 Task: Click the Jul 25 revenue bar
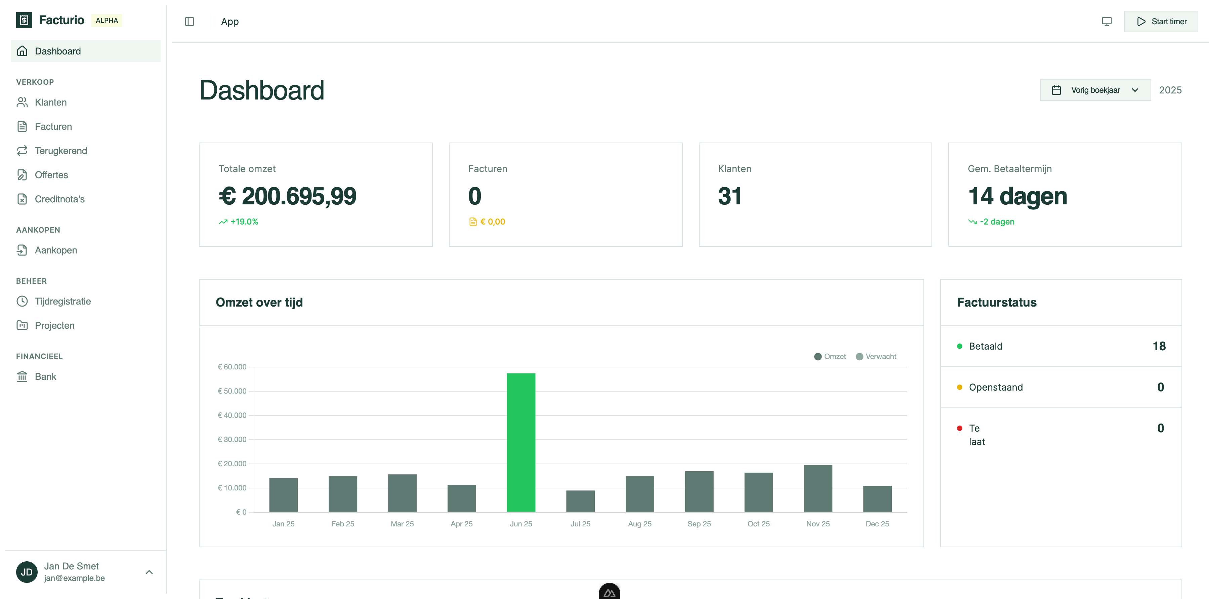pos(581,501)
